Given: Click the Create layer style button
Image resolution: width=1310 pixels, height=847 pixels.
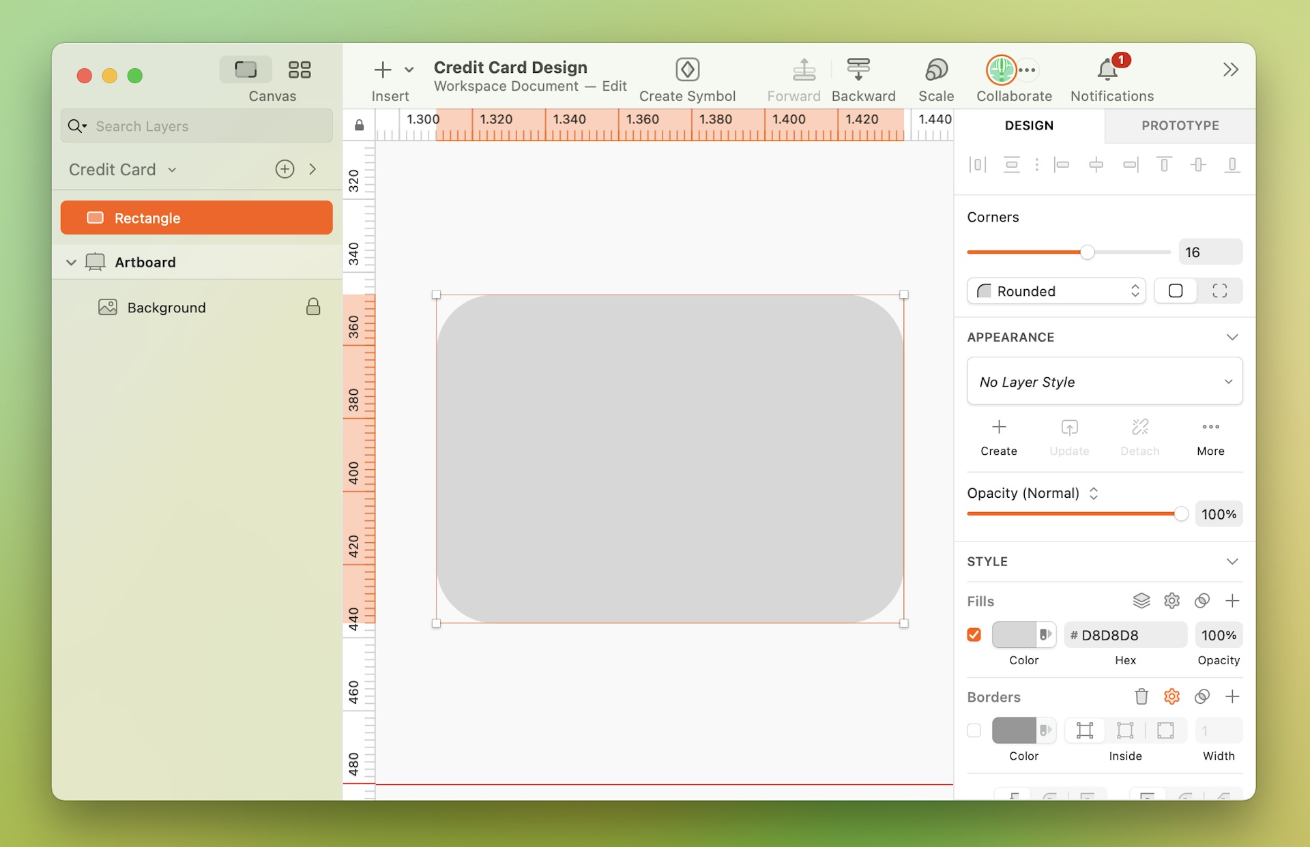Looking at the screenshot, I should pos(998,436).
